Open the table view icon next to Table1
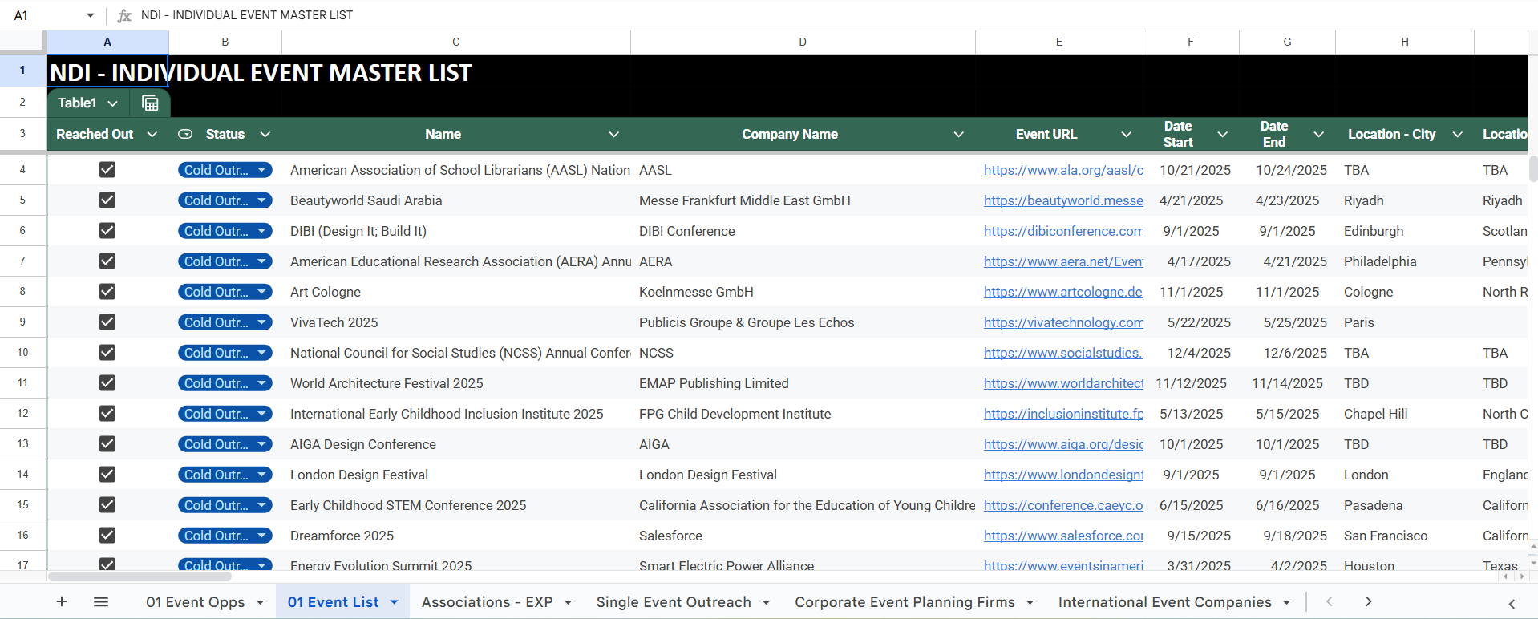Image resolution: width=1538 pixels, height=619 pixels. [x=150, y=103]
